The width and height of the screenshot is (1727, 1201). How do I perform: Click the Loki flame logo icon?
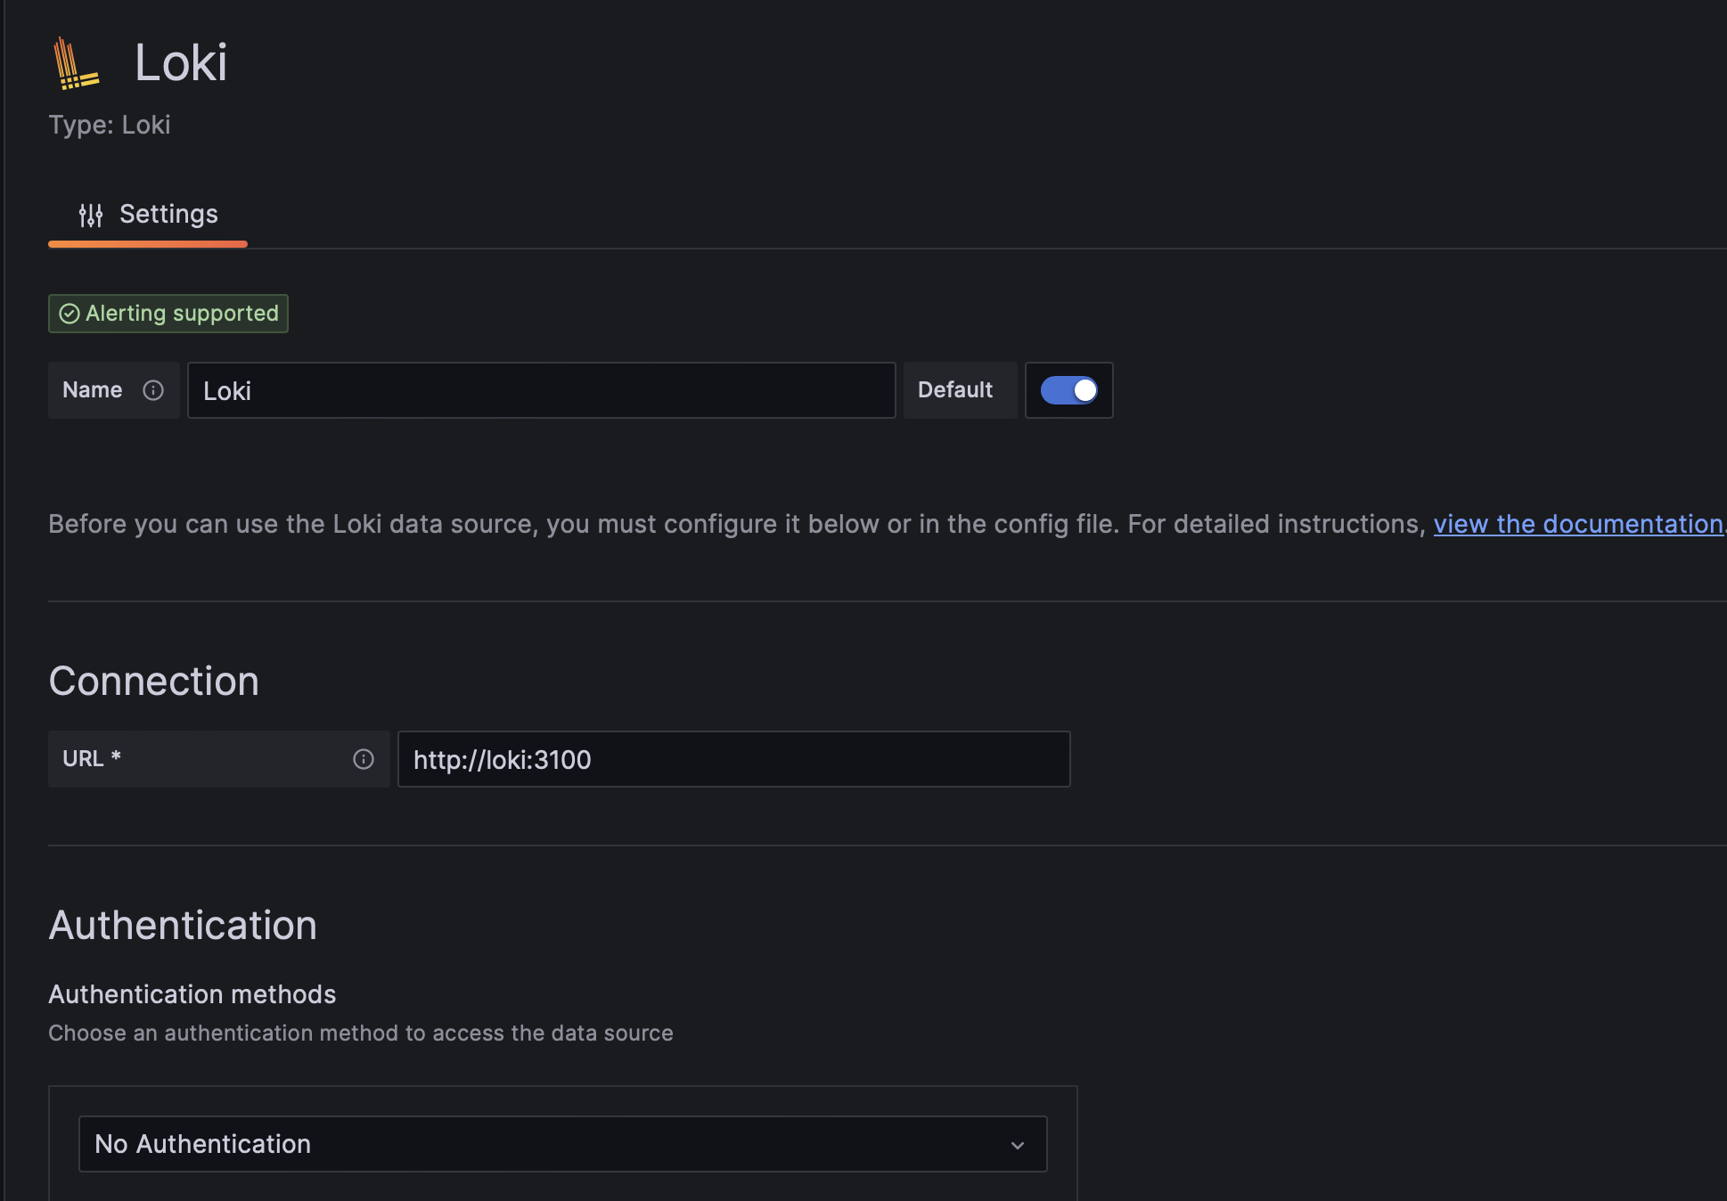click(x=75, y=63)
